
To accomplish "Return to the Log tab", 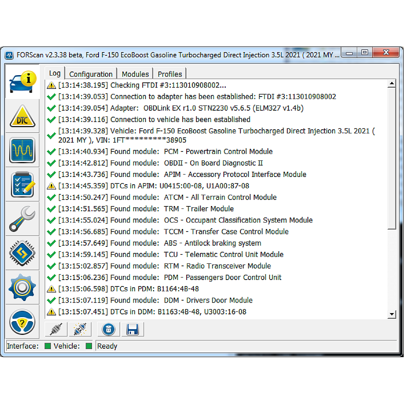I will coord(55,73).
